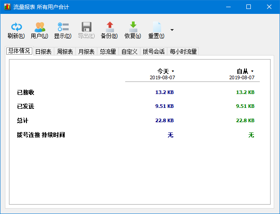Image resolution: width=280 pixels, height=214 pixels.
Task: Click the 恢复(S) restore icon
Action: (133, 27)
